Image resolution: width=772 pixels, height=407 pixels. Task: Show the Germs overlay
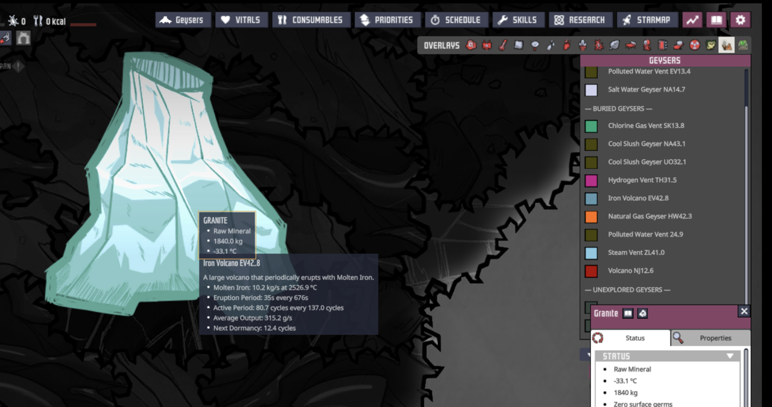pyautogui.click(x=598, y=45)
